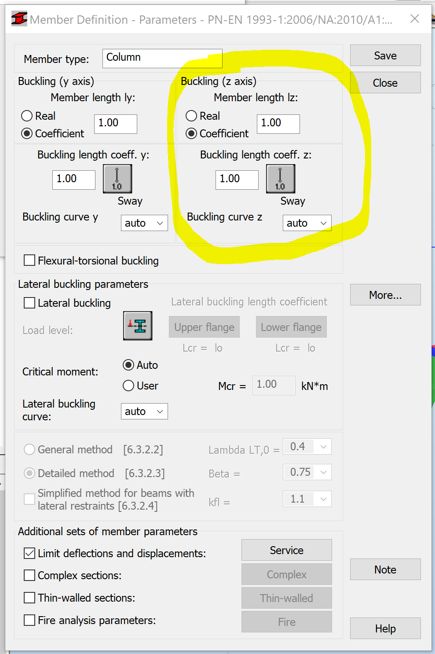This screenshot has height=654, width=435.
Task: Uncheck Limit deflections and displacements
Action: coord(29,553)
